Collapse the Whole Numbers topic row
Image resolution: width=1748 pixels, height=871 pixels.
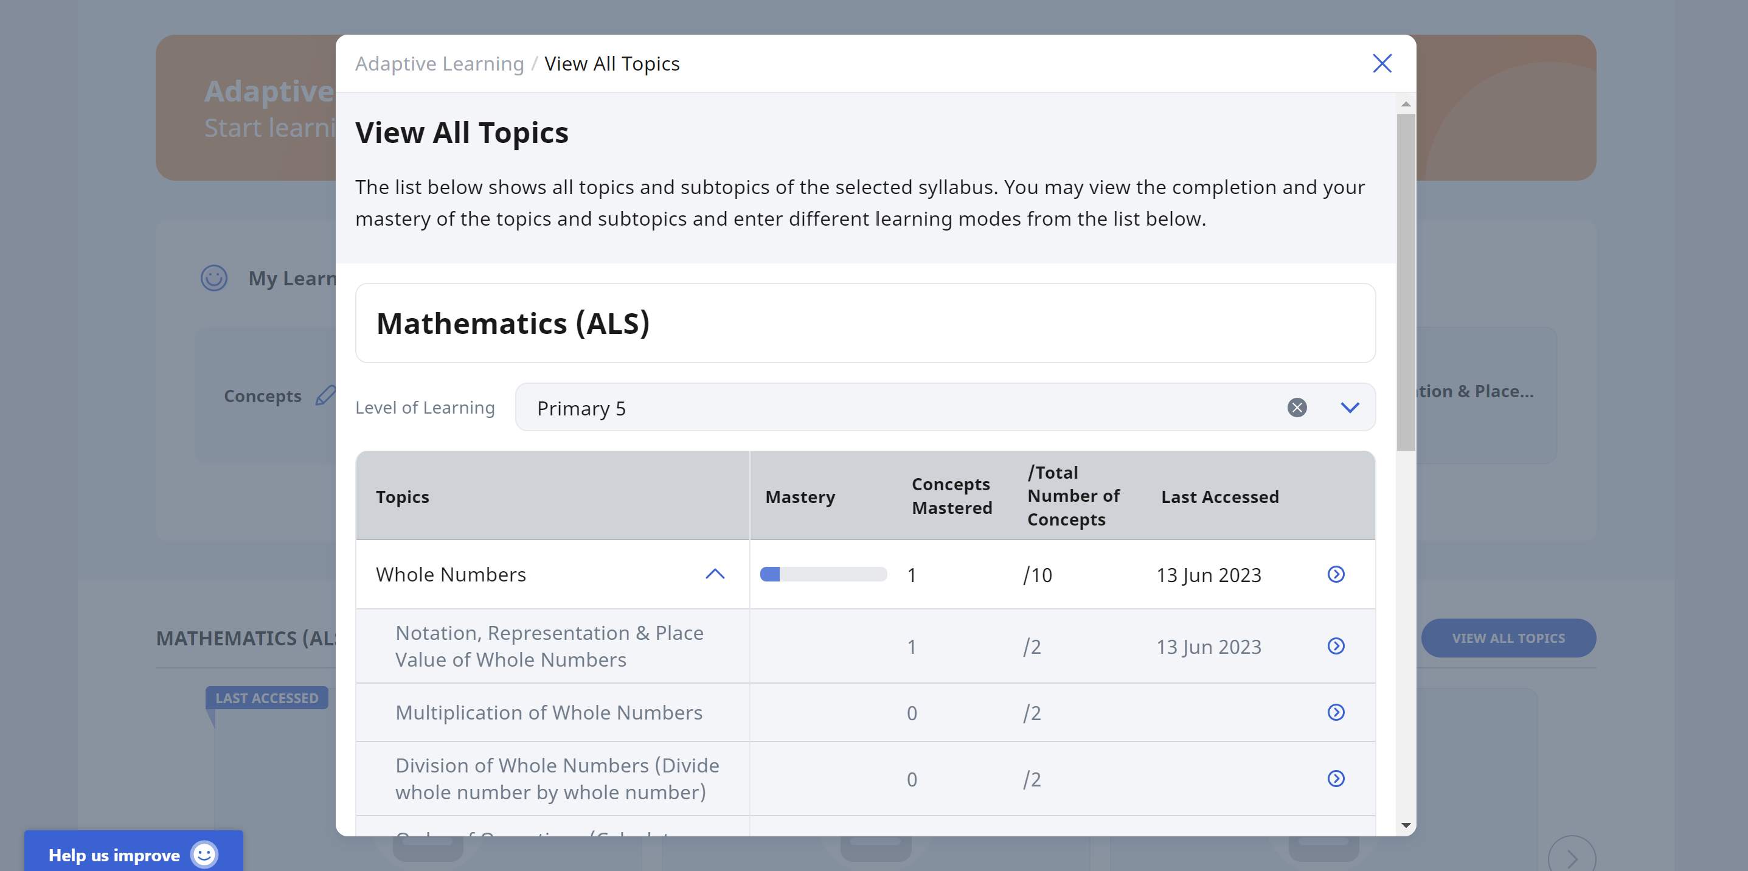(715, 574)
